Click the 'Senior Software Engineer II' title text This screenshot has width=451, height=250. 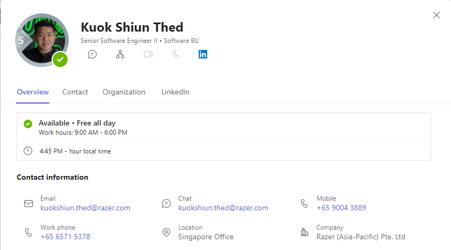(x=119, y=41)
